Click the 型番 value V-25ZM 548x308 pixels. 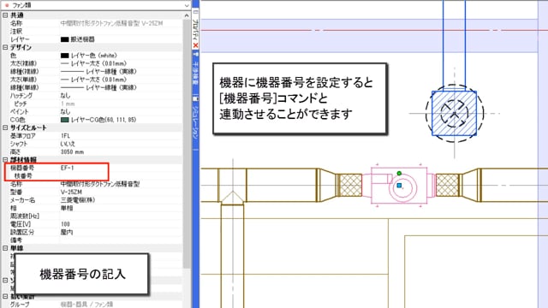pyautogui.click(x=71, y=192)
